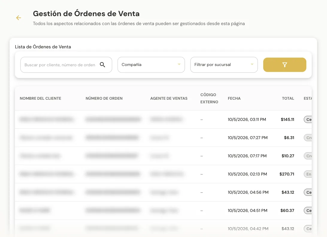
Task: Go back using the yellow arrow icon
Action: [x=19, y=18]
